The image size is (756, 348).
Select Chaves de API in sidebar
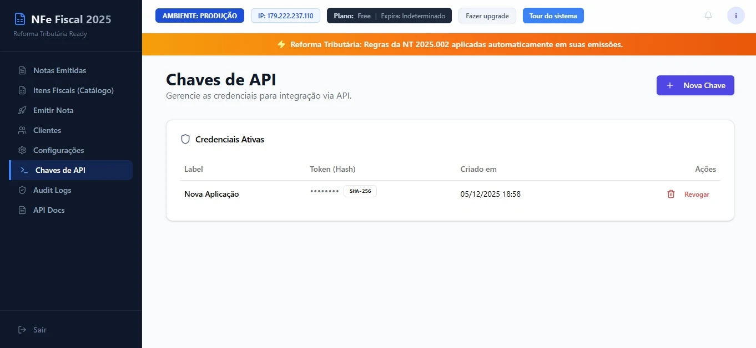coord(61,170)
